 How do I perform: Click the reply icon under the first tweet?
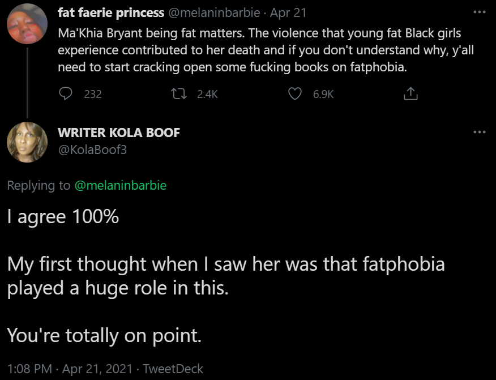coord(66,93)
